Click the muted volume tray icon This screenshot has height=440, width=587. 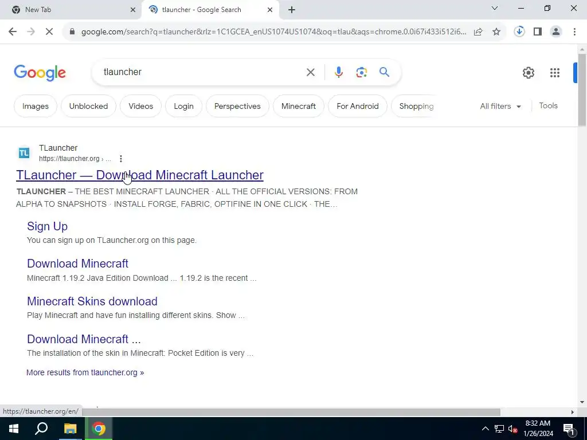point(513,429)
